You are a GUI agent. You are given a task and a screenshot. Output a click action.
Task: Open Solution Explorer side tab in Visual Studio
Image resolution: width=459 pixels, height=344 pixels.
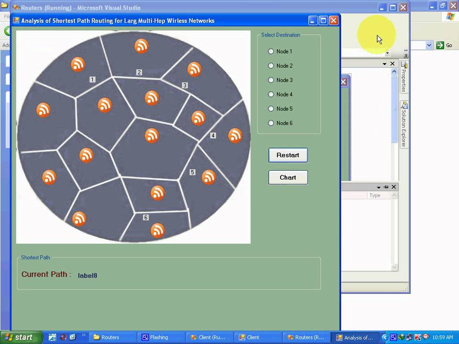pos(404,124)
